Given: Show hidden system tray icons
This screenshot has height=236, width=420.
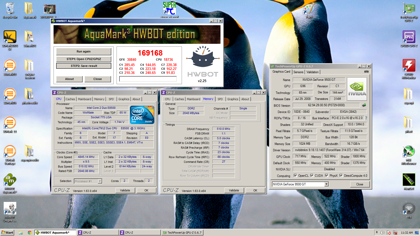Looking at the screenshot, I should [x=377, y=233].
